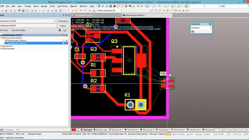Select the Structure Editor radio button
Screen dimensions: 249x140
pos(10,30)
